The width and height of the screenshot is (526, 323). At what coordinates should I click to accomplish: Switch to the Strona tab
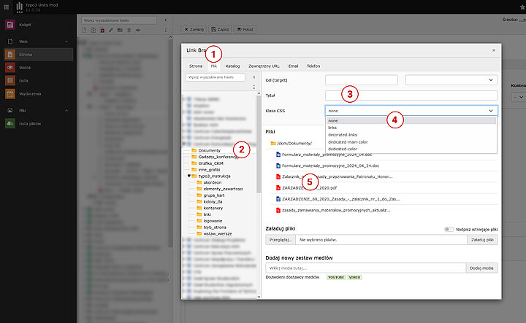[196, 66]
